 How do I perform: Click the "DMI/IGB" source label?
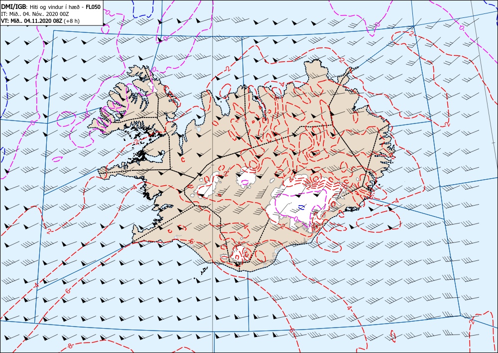click(x=13, y=6)
